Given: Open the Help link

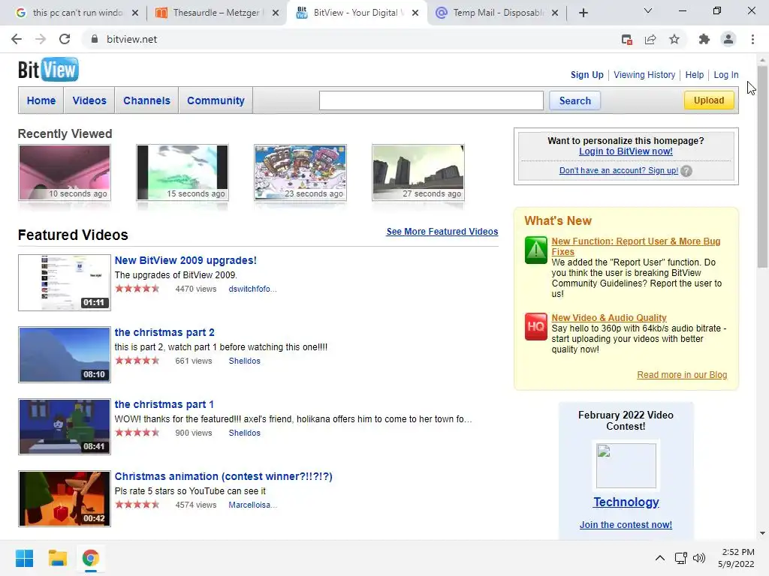Looking at the screenshot, I should (695, 75).
